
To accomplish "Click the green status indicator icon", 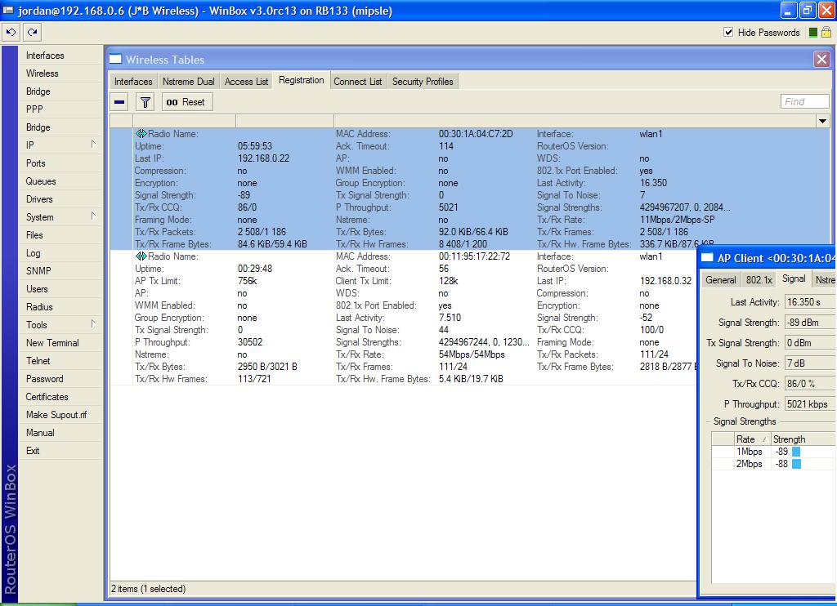I will coord(813,33).
